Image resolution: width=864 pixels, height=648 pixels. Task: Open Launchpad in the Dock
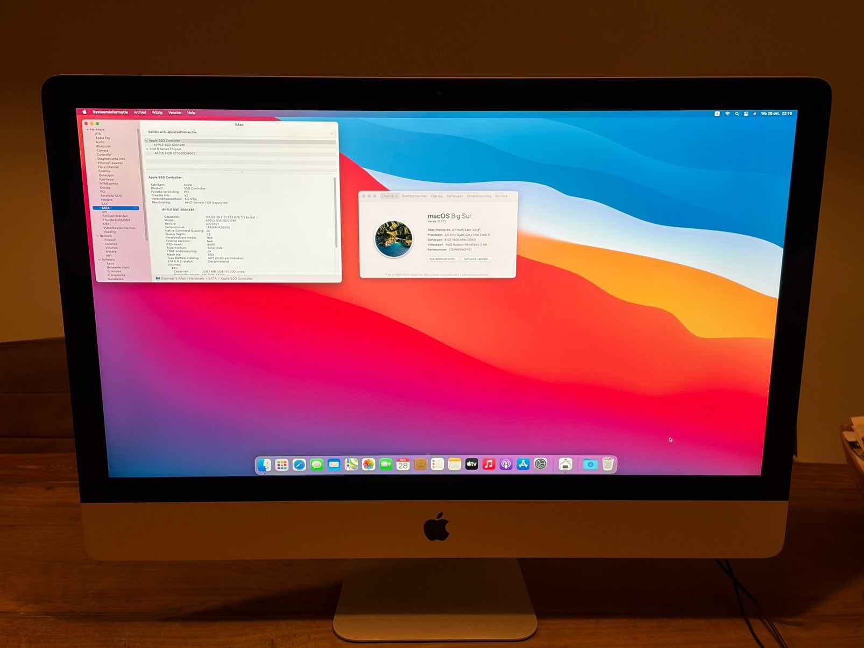[x=281, y=464]
